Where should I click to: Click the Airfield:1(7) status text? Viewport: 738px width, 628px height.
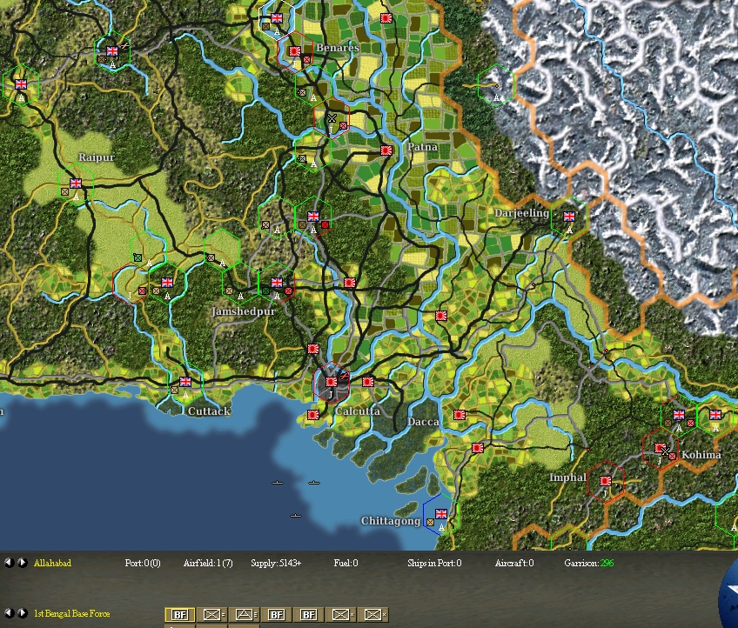208,563
